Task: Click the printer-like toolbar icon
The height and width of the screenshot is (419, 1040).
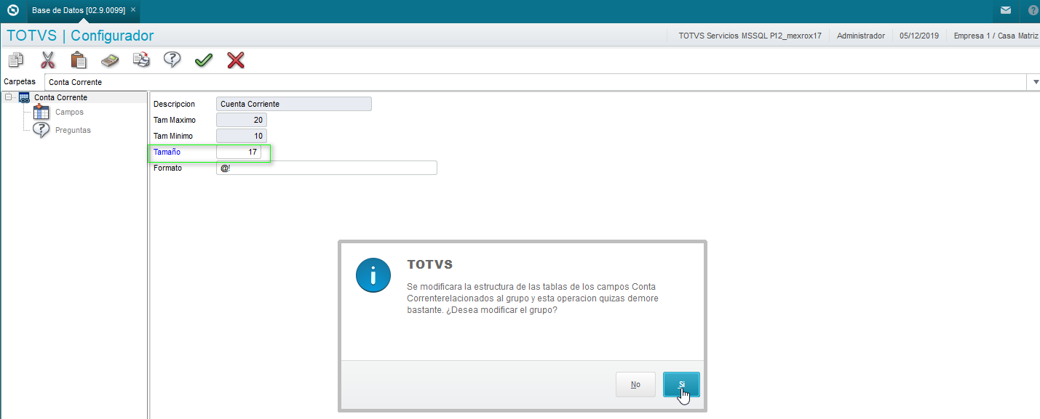Action: pyautogui.click(x=141, y=60)
